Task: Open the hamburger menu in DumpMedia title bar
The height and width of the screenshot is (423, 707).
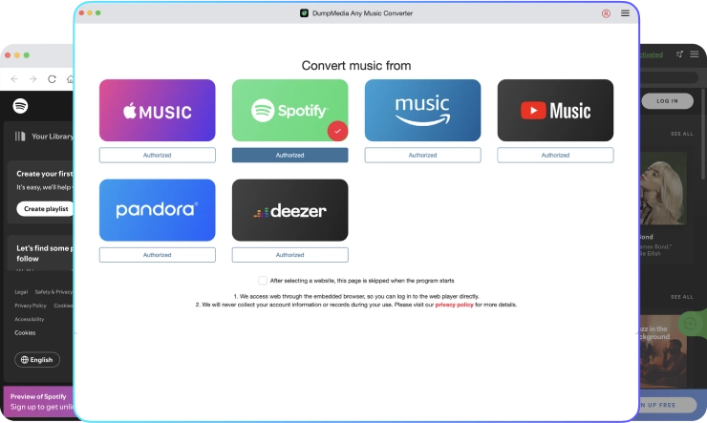Action: (625, 13)
